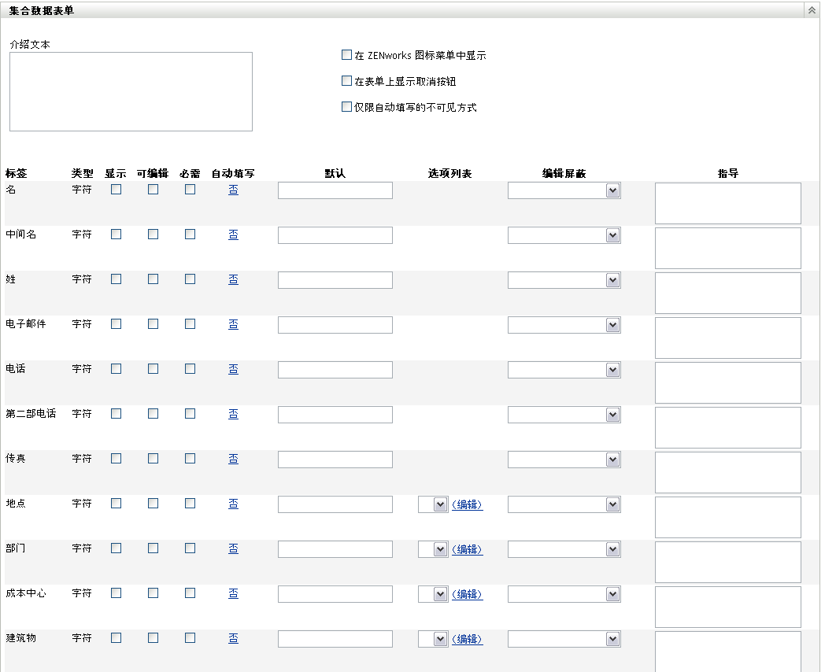Click 自动填写 否 link for 传真 row
Viewport: 825px width, 672px height.
(233, 459)
